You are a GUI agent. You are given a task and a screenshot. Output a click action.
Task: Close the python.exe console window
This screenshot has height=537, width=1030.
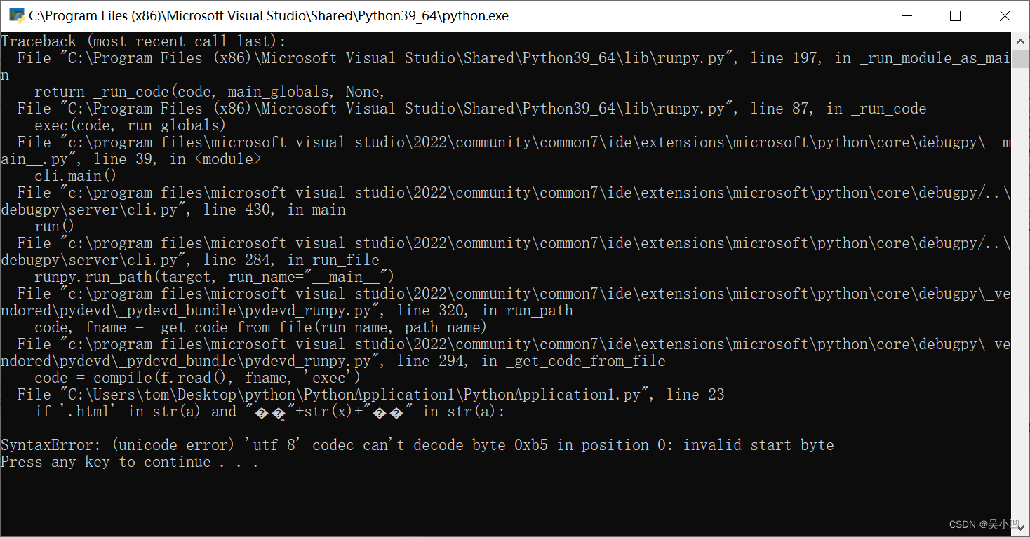[x=1005, y=15]
